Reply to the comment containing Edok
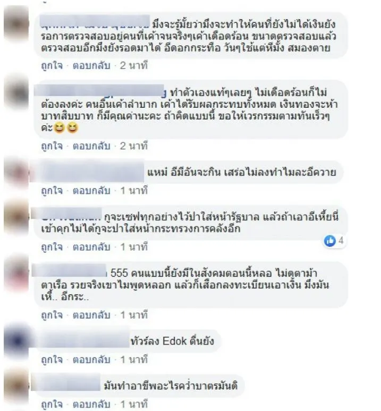Image resolution: width=381 pixels, height=411 pixels. pyautogui.click(x=91, y=359)
